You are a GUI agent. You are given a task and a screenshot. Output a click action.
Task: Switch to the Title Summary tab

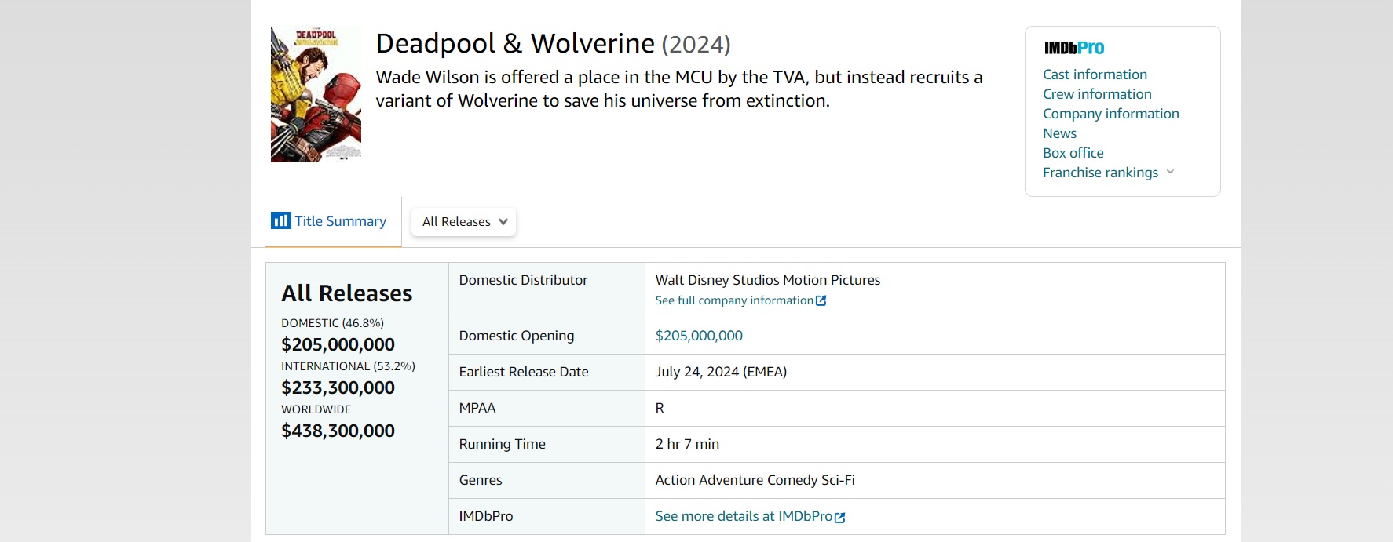coord(334,221)
